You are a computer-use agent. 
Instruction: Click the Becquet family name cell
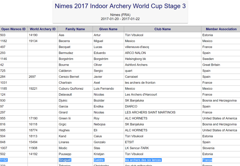coord(66,46)
